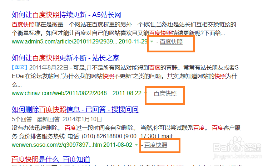Click the [图文] tag in the 站长之家 result

coord(20,67)
